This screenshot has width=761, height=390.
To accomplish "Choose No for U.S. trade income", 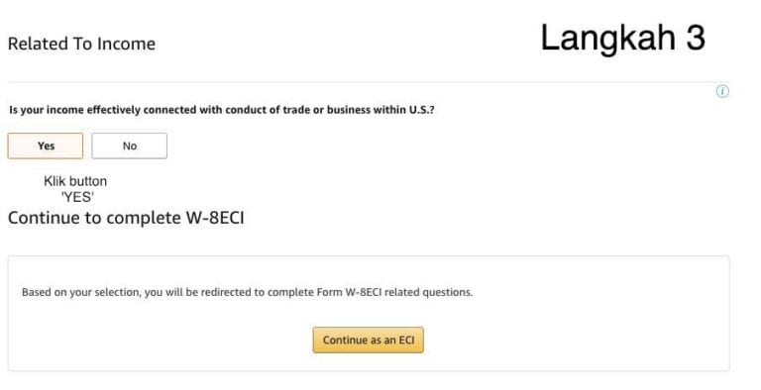I will [130, 146].
